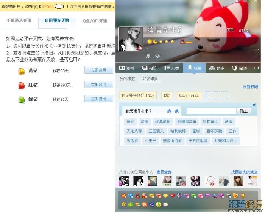Click the red heart diamond icon
Screen dimensions: 265x214
172,196
